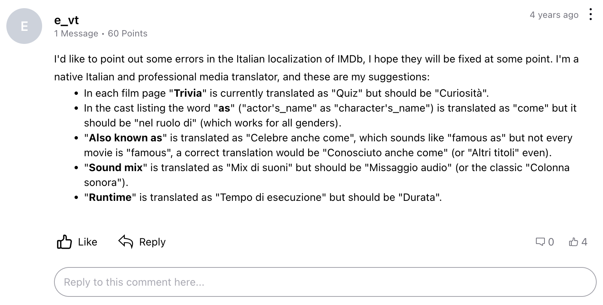Open e_vt's profile via username
Viewport: 603px width, 305px height.
coord(66,20)
